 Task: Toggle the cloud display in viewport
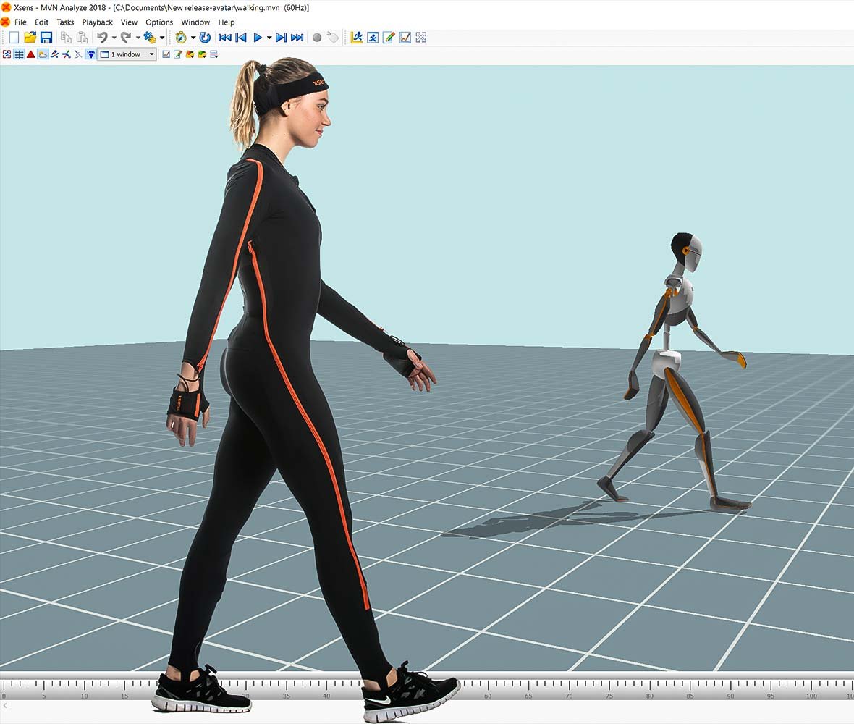[x=41, y=54]
